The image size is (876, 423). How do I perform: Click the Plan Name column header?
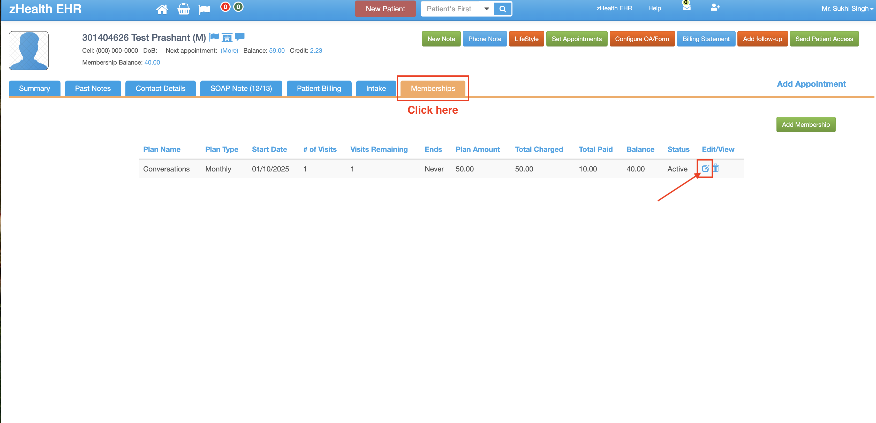point(162,150)
